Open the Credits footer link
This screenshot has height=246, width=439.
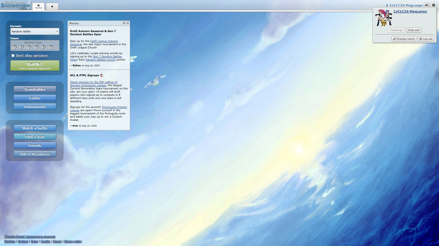[x=46, y=241]
